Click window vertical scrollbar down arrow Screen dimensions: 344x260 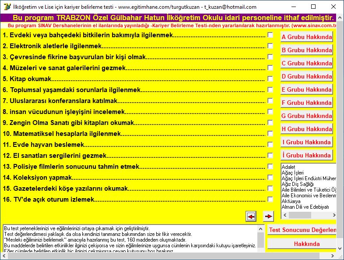coord(340,249)
